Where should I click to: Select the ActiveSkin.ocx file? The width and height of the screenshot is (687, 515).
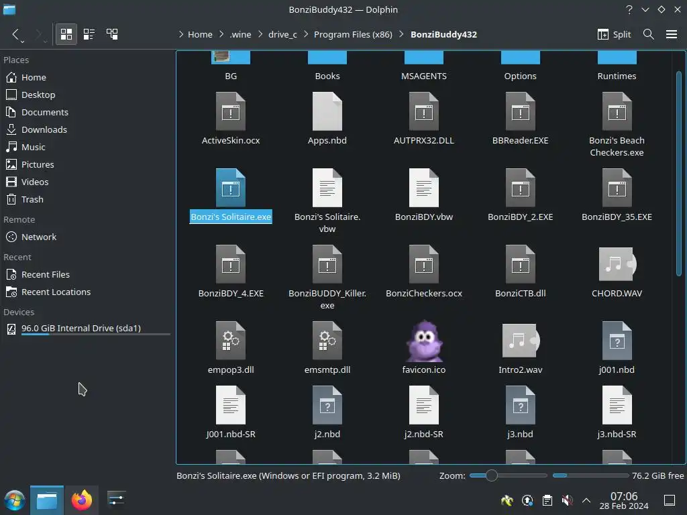tap(231, 118)
